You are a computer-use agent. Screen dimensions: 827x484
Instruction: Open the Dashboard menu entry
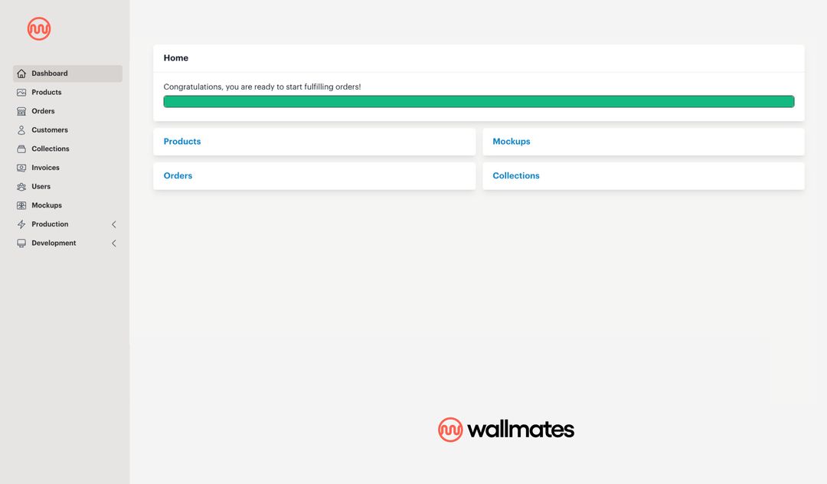point(48,73)
